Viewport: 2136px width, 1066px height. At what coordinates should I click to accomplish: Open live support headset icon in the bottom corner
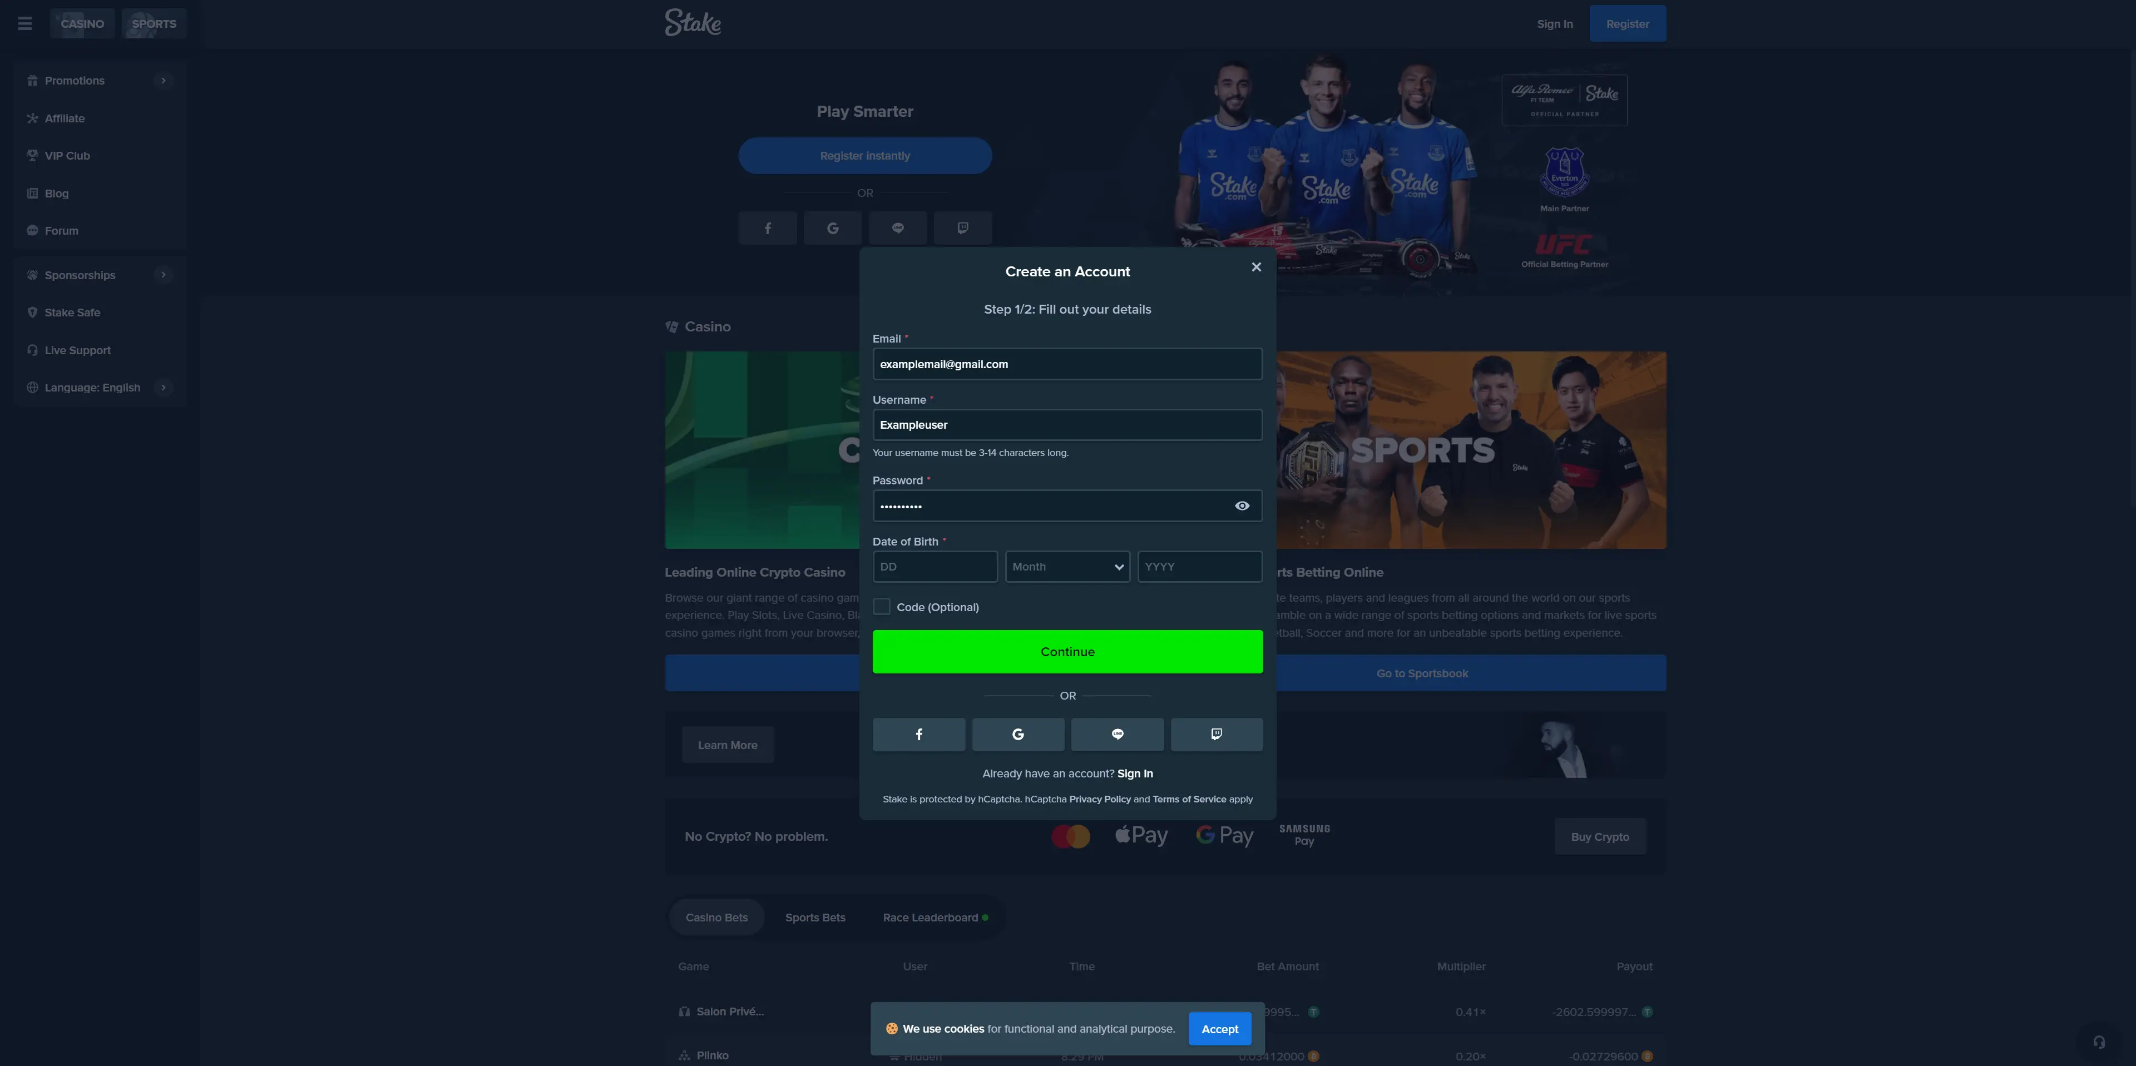point(2099,1042)
